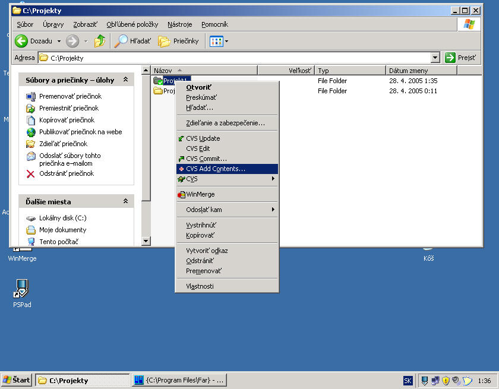Choose Kopírovať in the context menu
499x389 pixels.
click(x=227, y=235)
